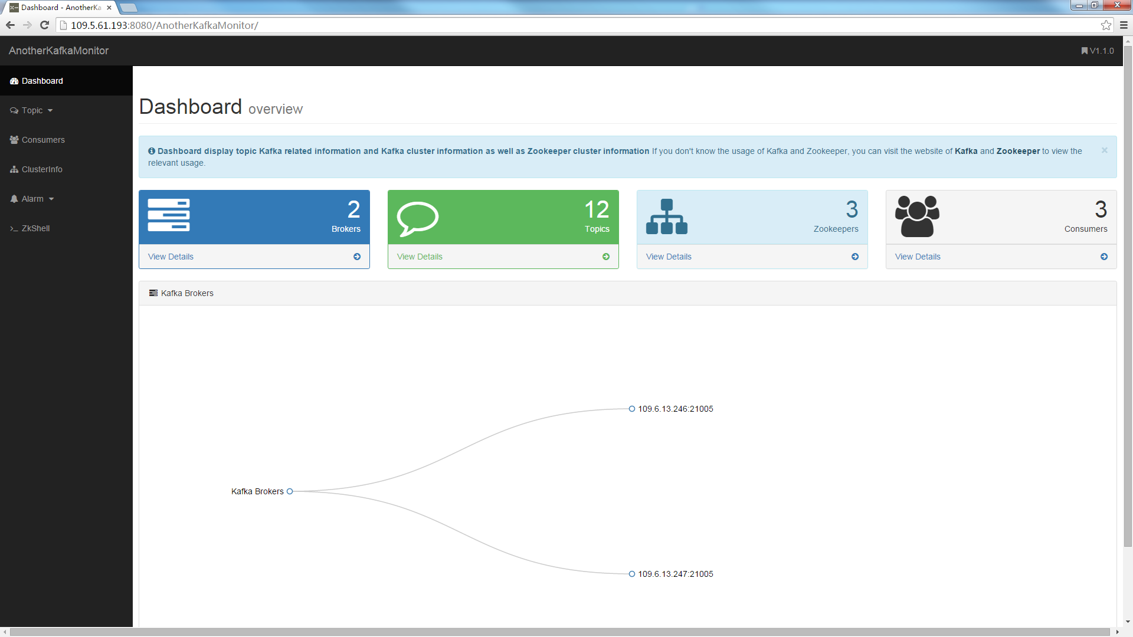
Task: Toggle the Kafka Brokers root tree node
Action: 290,491
